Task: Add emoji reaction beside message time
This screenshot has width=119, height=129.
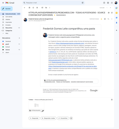Action: coord(105,19)
